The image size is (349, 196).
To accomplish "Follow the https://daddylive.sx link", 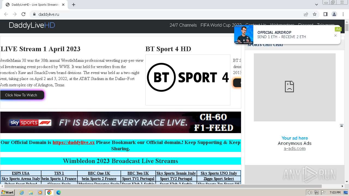I will pos(74,142).
